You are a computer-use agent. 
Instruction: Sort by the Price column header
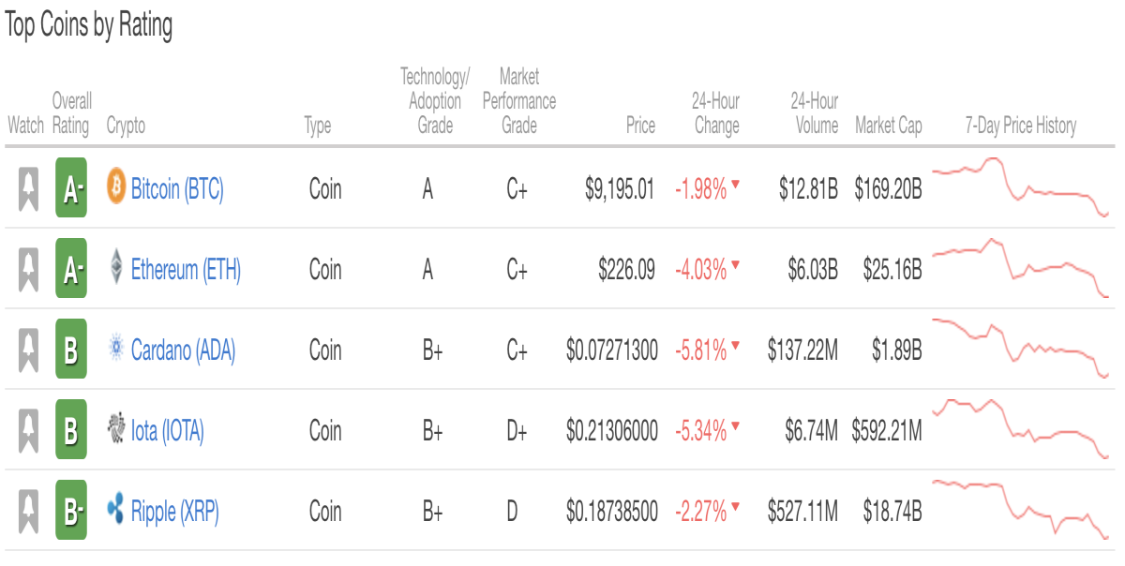pyautogui.click(x=641, y=126)
